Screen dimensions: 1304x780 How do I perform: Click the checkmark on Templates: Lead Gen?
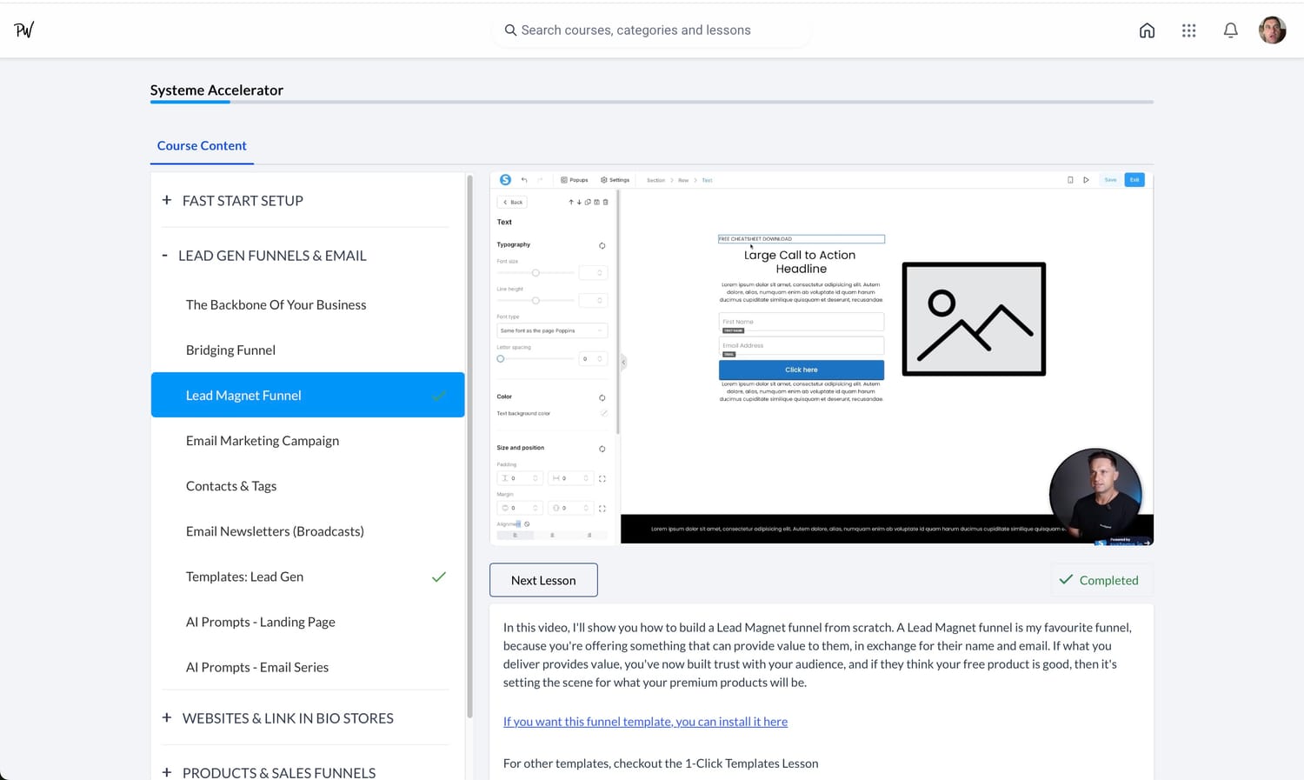[x=439, y=577]
